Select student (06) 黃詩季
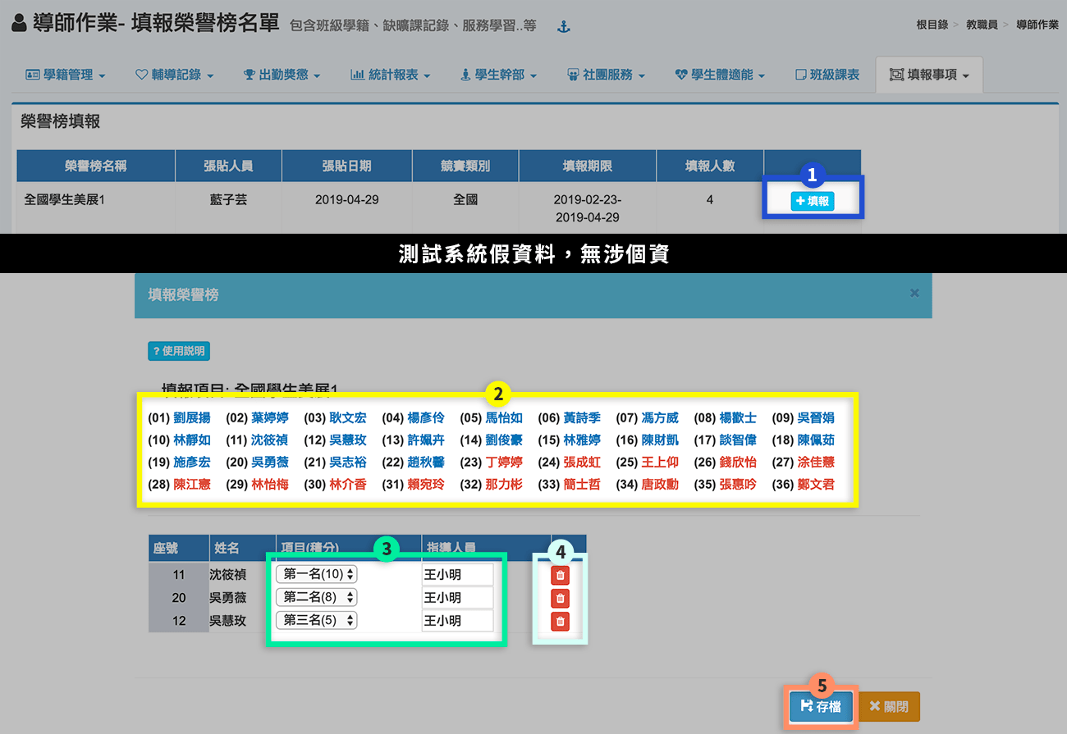Viewport: 1067px width, 734px height. [582, 417]
